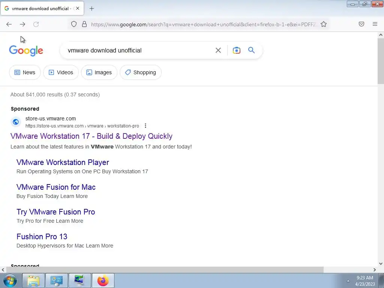
Task: Search by image with camera icon
Action: point(236,50)
